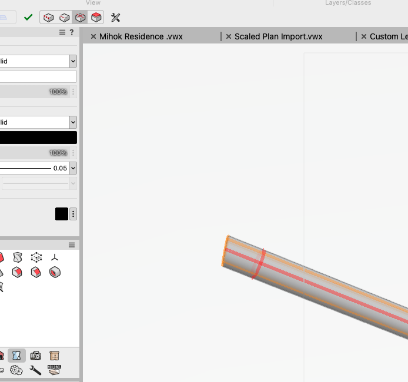The height and width of the screenshot is (382, 408).
Task: Toggle the highlighted third mode button
Action: [x=80, y=18]
